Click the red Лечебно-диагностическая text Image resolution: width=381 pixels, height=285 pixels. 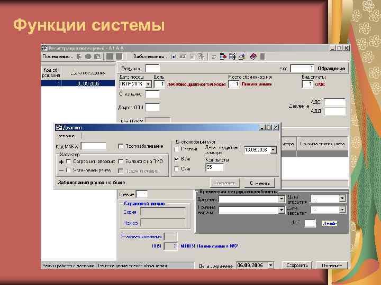196,84
